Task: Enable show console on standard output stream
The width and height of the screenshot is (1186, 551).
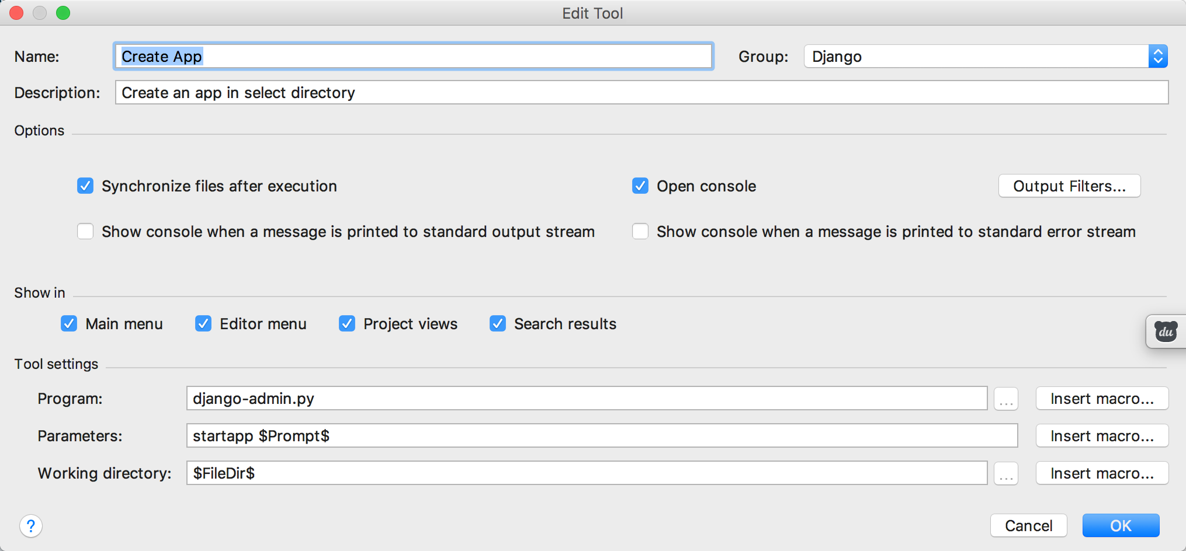Action: point(85,232)
